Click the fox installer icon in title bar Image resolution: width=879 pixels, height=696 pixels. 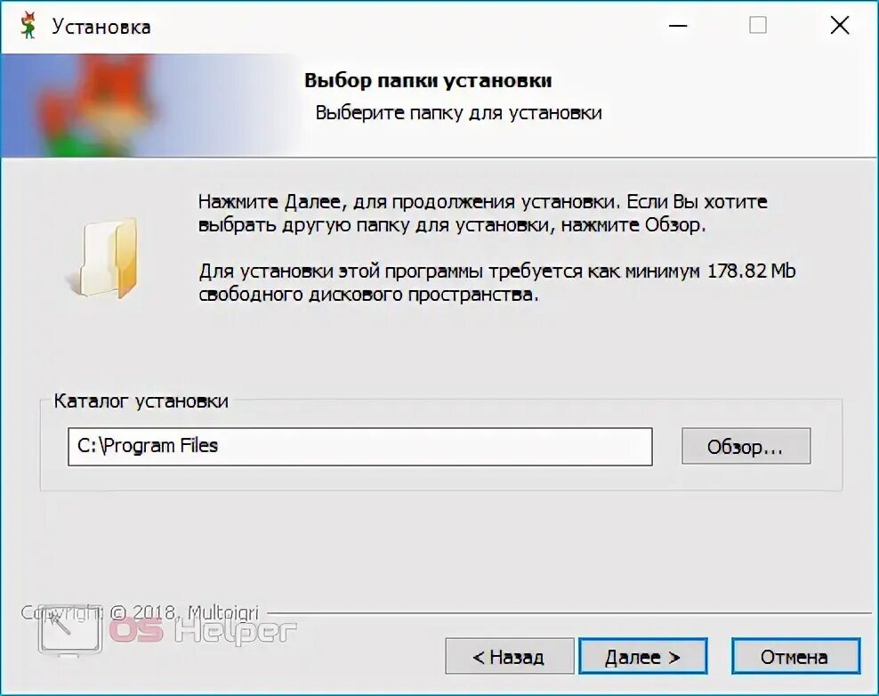pyautogui.click(x=28, y=27)
